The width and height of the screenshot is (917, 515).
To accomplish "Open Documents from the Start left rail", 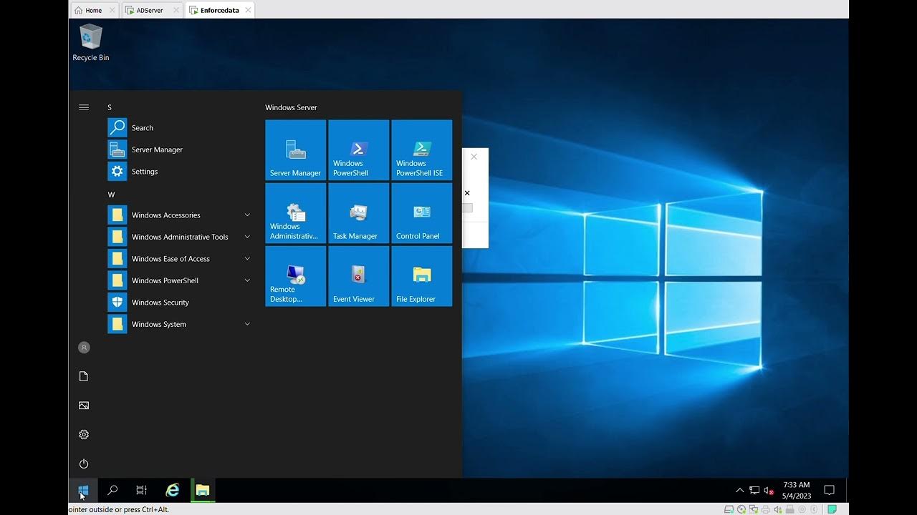I will click(x=84, y=376).
